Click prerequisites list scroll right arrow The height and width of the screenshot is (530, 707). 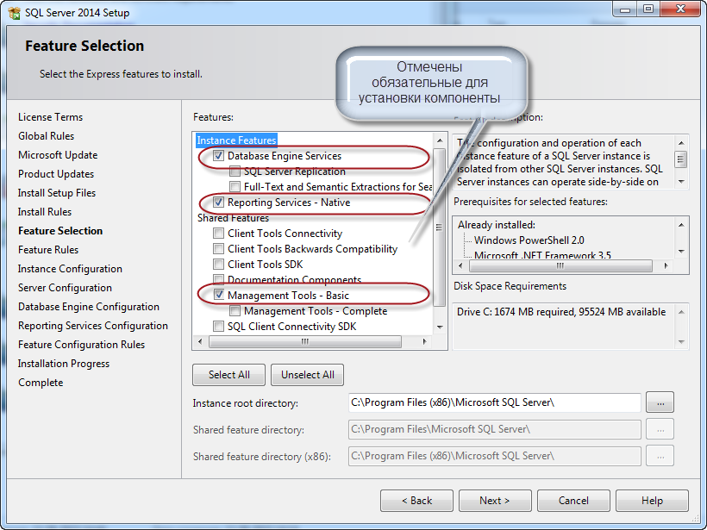[666, 266]
